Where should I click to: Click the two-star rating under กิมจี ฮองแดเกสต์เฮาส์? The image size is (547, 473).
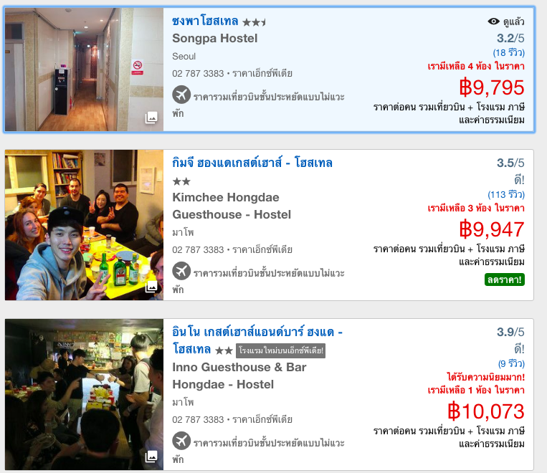coord(181,181)
